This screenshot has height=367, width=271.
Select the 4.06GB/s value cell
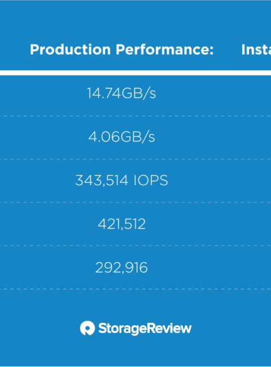click(x=121, y=137)
